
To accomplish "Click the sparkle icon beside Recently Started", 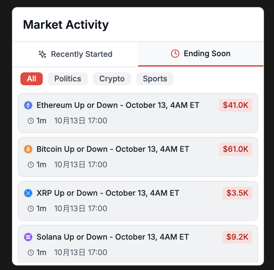I will tap(42, 54).
